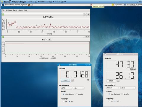Image resolution: width=142 pixels, height=107 pixels.
Task: Click the mail launcher icon beside Firefox
Action: click(x=32, y=5)
